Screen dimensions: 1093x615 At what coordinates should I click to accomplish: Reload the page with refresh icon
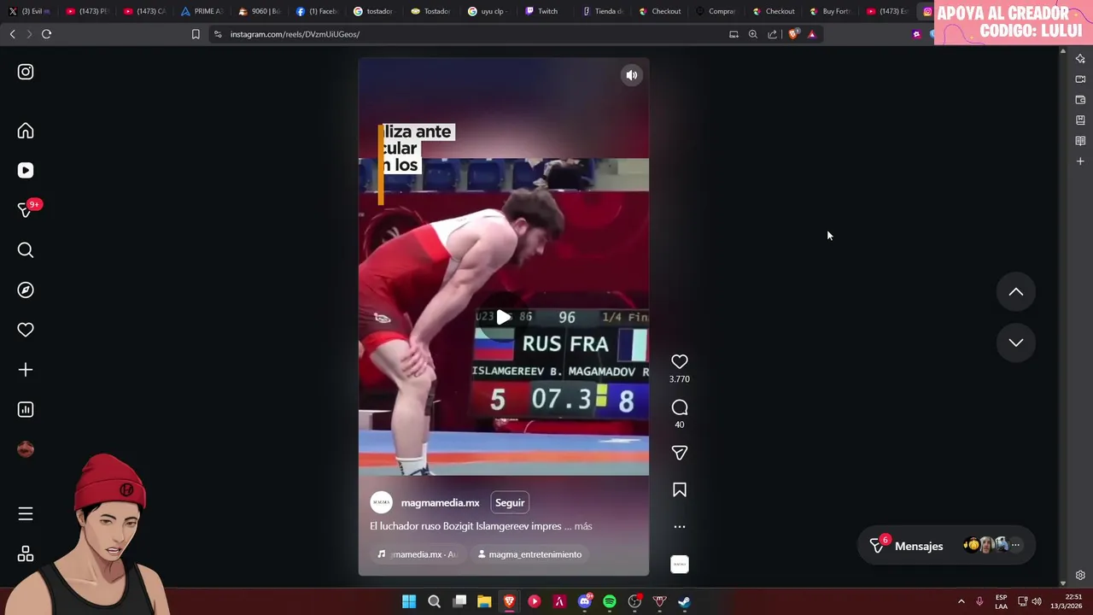pyautogui.click(x=46, y=34)
